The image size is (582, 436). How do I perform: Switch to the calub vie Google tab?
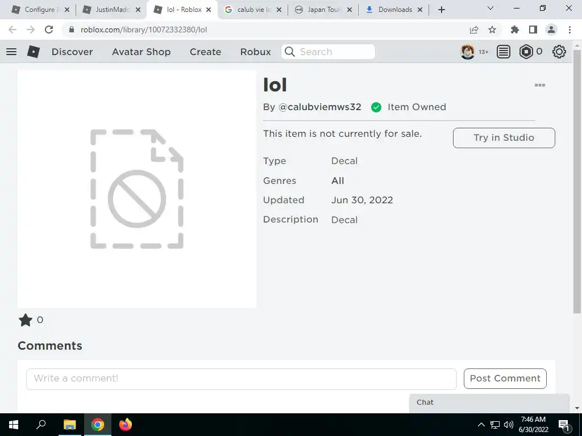click(x=252, y=10)
